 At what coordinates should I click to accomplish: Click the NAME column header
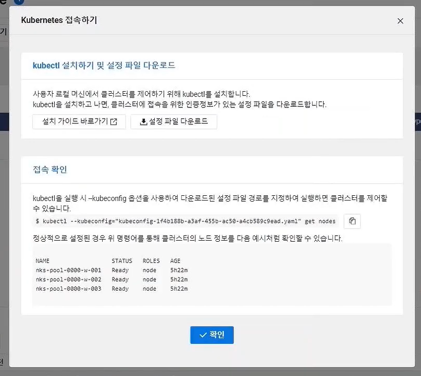point(42,261)
